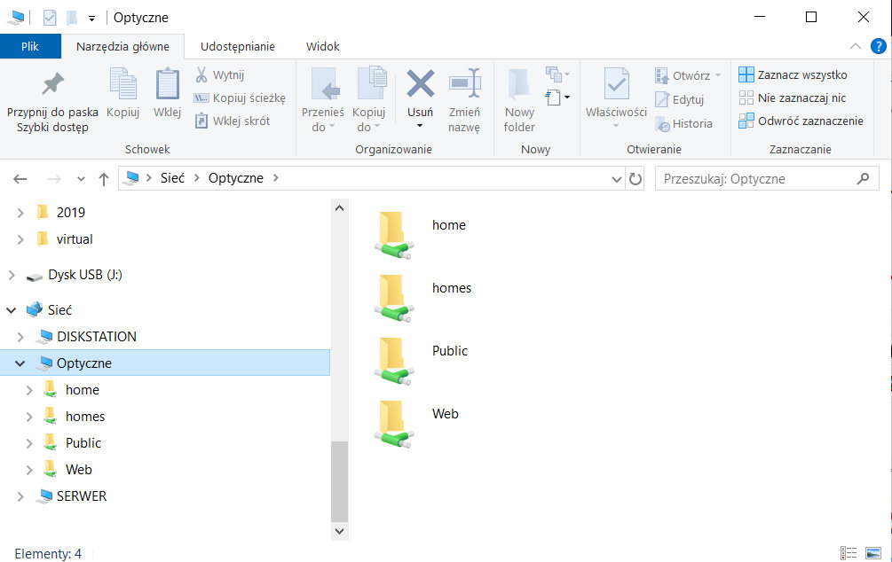Select DISKSTATION in navigation tree
This screenshot has width=892, height=562.
[96, 337]
